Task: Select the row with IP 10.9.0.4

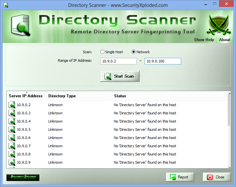Action: coord(117,121)
